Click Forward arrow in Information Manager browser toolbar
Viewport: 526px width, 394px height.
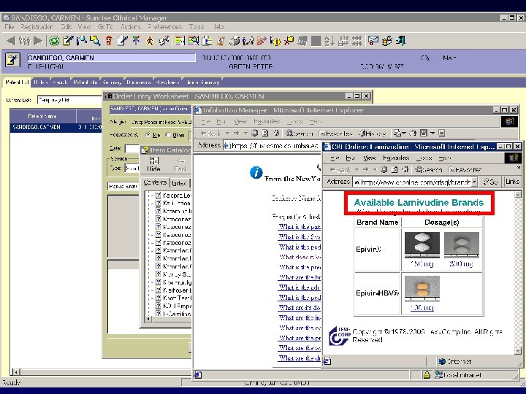pyautogui.click(x=236, y=134)
